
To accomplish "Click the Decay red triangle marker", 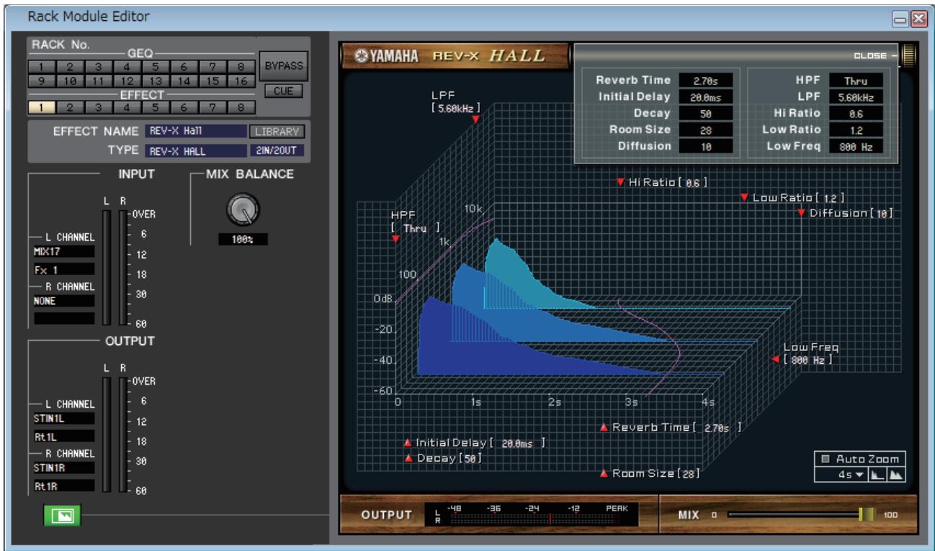I will (x=408, y=457).
